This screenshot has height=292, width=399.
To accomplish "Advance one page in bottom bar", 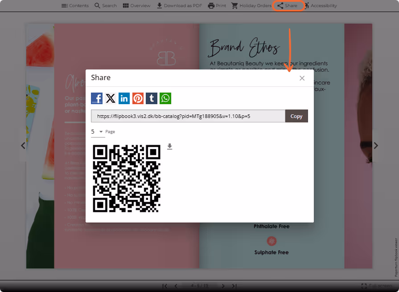I will (223, 286).
